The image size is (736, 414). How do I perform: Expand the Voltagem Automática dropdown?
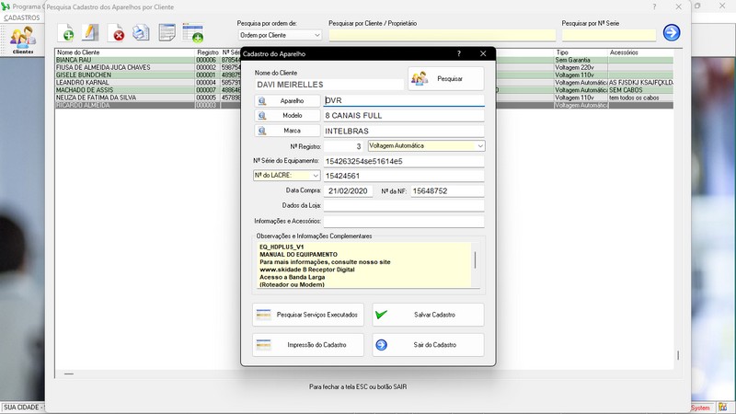click(x=480, y=145)
